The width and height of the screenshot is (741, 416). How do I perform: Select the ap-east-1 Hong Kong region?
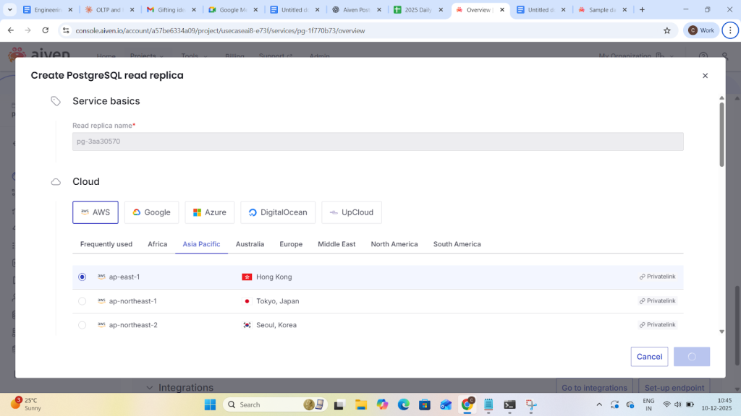82,277
